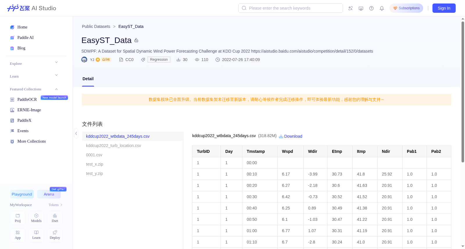
Task: Click Public Datasets breadcrumb link
Action: coord(96,26)
